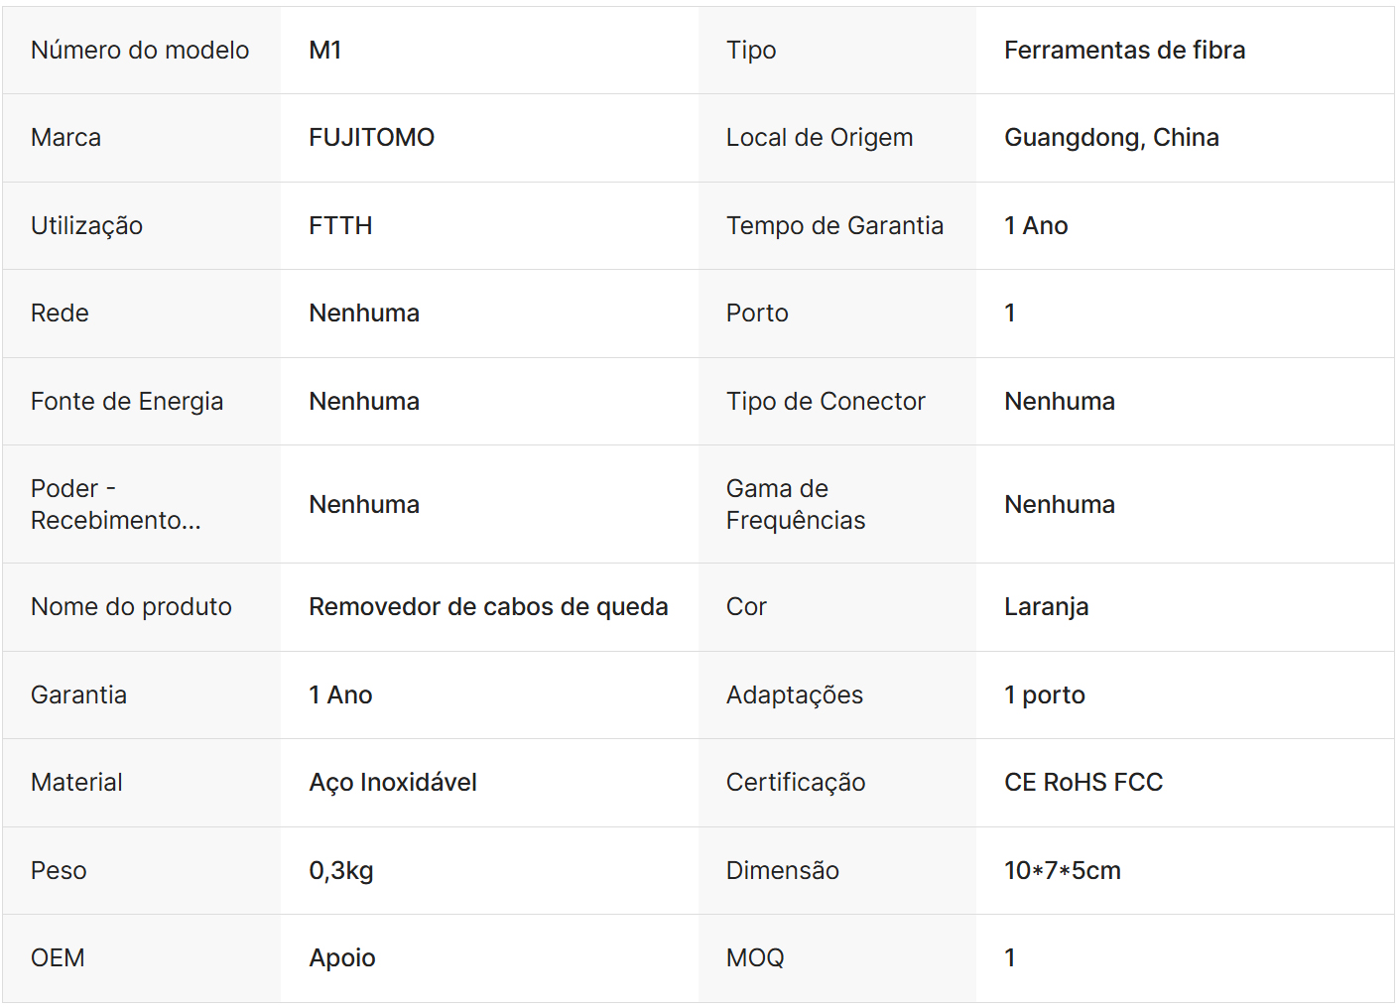Select the Apoio value beside OEM
The height and width of the screenshot is (1008, 1400).
point(342,958)
